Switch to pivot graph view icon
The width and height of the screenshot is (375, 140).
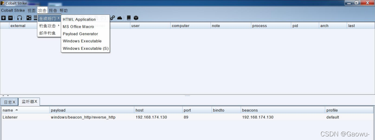pyautogui.click(x=29, y=18)
